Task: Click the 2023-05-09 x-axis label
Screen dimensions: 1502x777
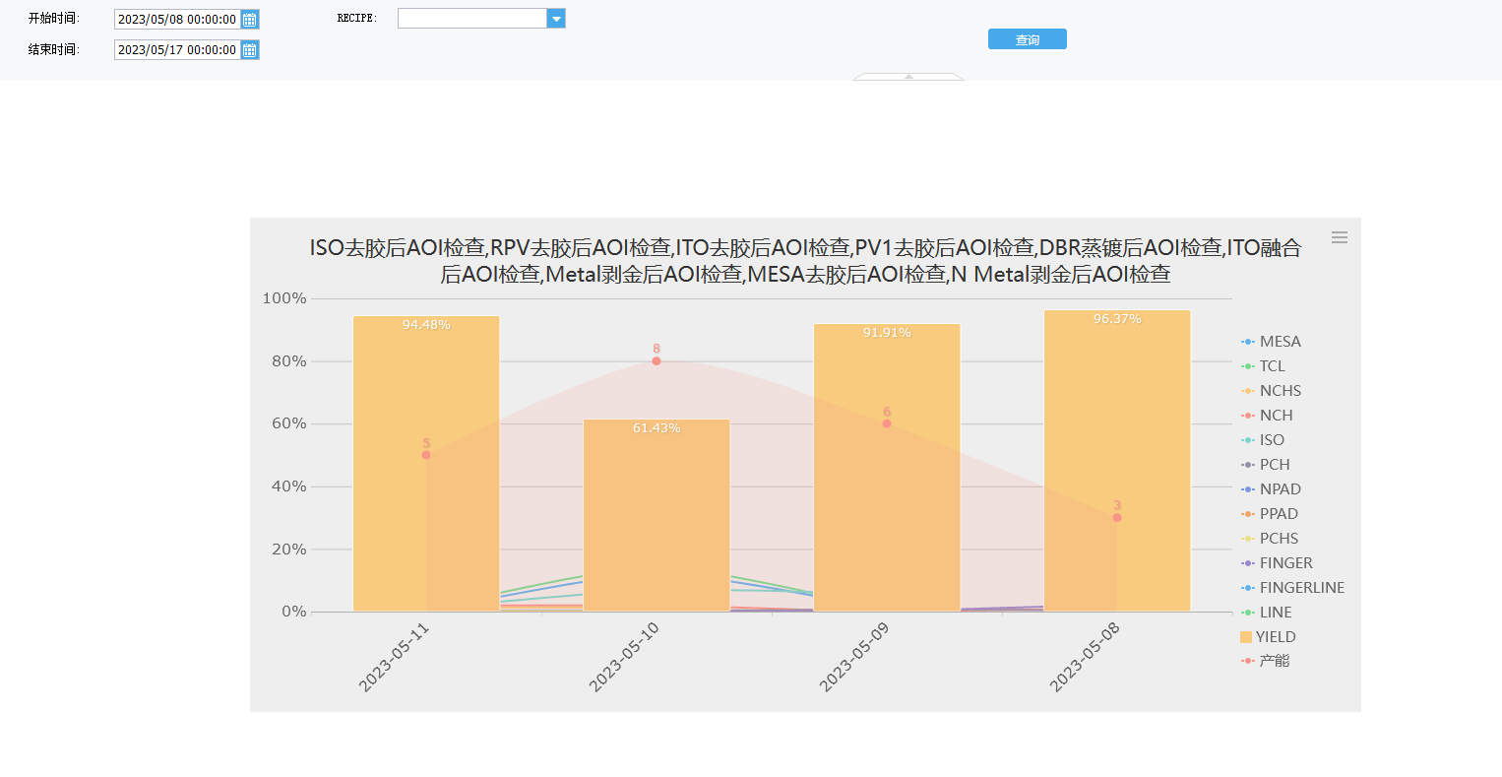Action: pyautogui.click(x=854, y=657)
